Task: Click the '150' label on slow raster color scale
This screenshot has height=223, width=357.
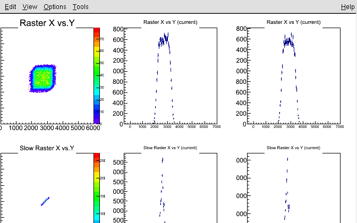Action: pos(103,196)
